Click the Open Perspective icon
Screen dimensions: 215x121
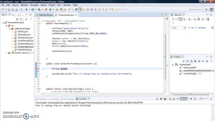click(206, 9)
